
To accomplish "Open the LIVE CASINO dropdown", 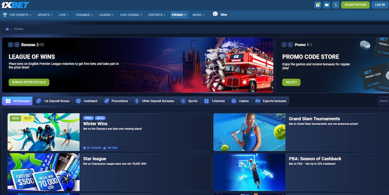I will point(131,15).
